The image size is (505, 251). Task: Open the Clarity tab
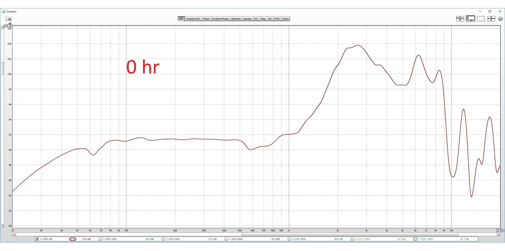[x=285, y=19]
